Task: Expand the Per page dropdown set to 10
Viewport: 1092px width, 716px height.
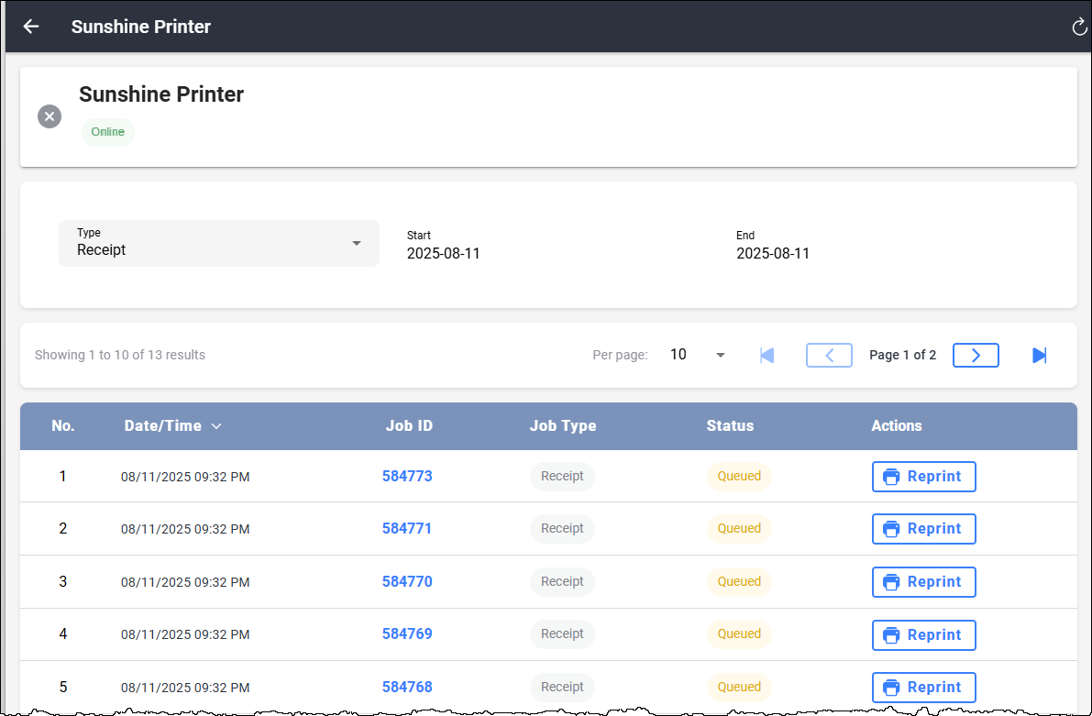Action: (x=698, y=355)
